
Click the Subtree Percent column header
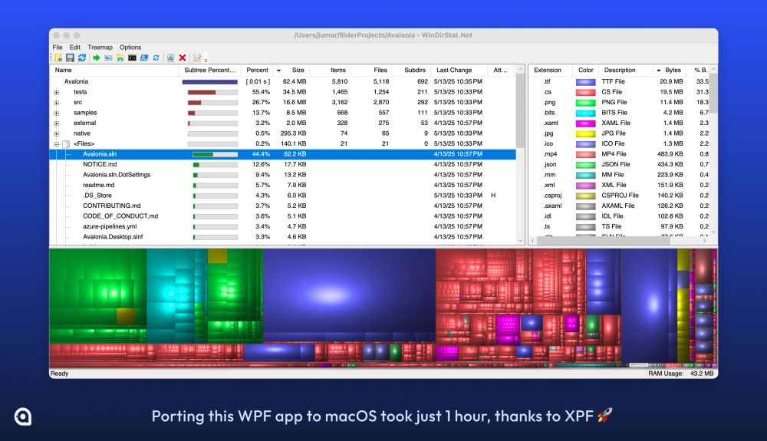click(210, 70)
